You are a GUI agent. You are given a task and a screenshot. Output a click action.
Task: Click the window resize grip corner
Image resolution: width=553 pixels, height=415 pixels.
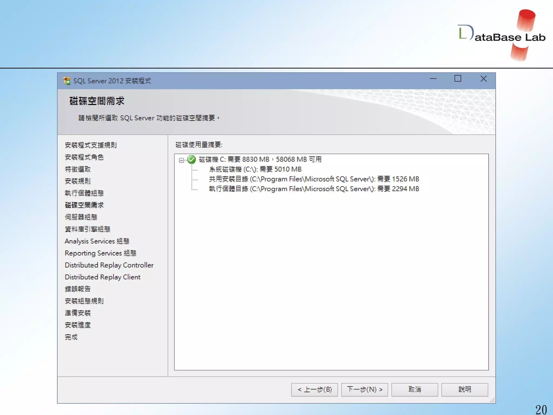[492, 400]
